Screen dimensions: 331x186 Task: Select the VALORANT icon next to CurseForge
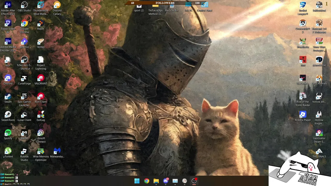[x=41, y=80]
